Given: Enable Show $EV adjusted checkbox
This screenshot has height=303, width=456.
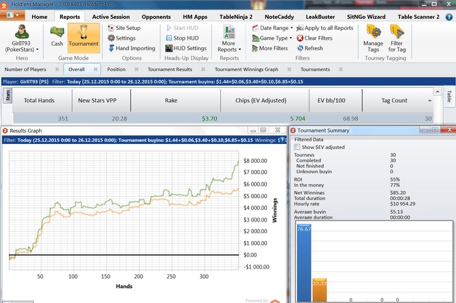Looking at the screenshot, I should [x=297, y=147].
